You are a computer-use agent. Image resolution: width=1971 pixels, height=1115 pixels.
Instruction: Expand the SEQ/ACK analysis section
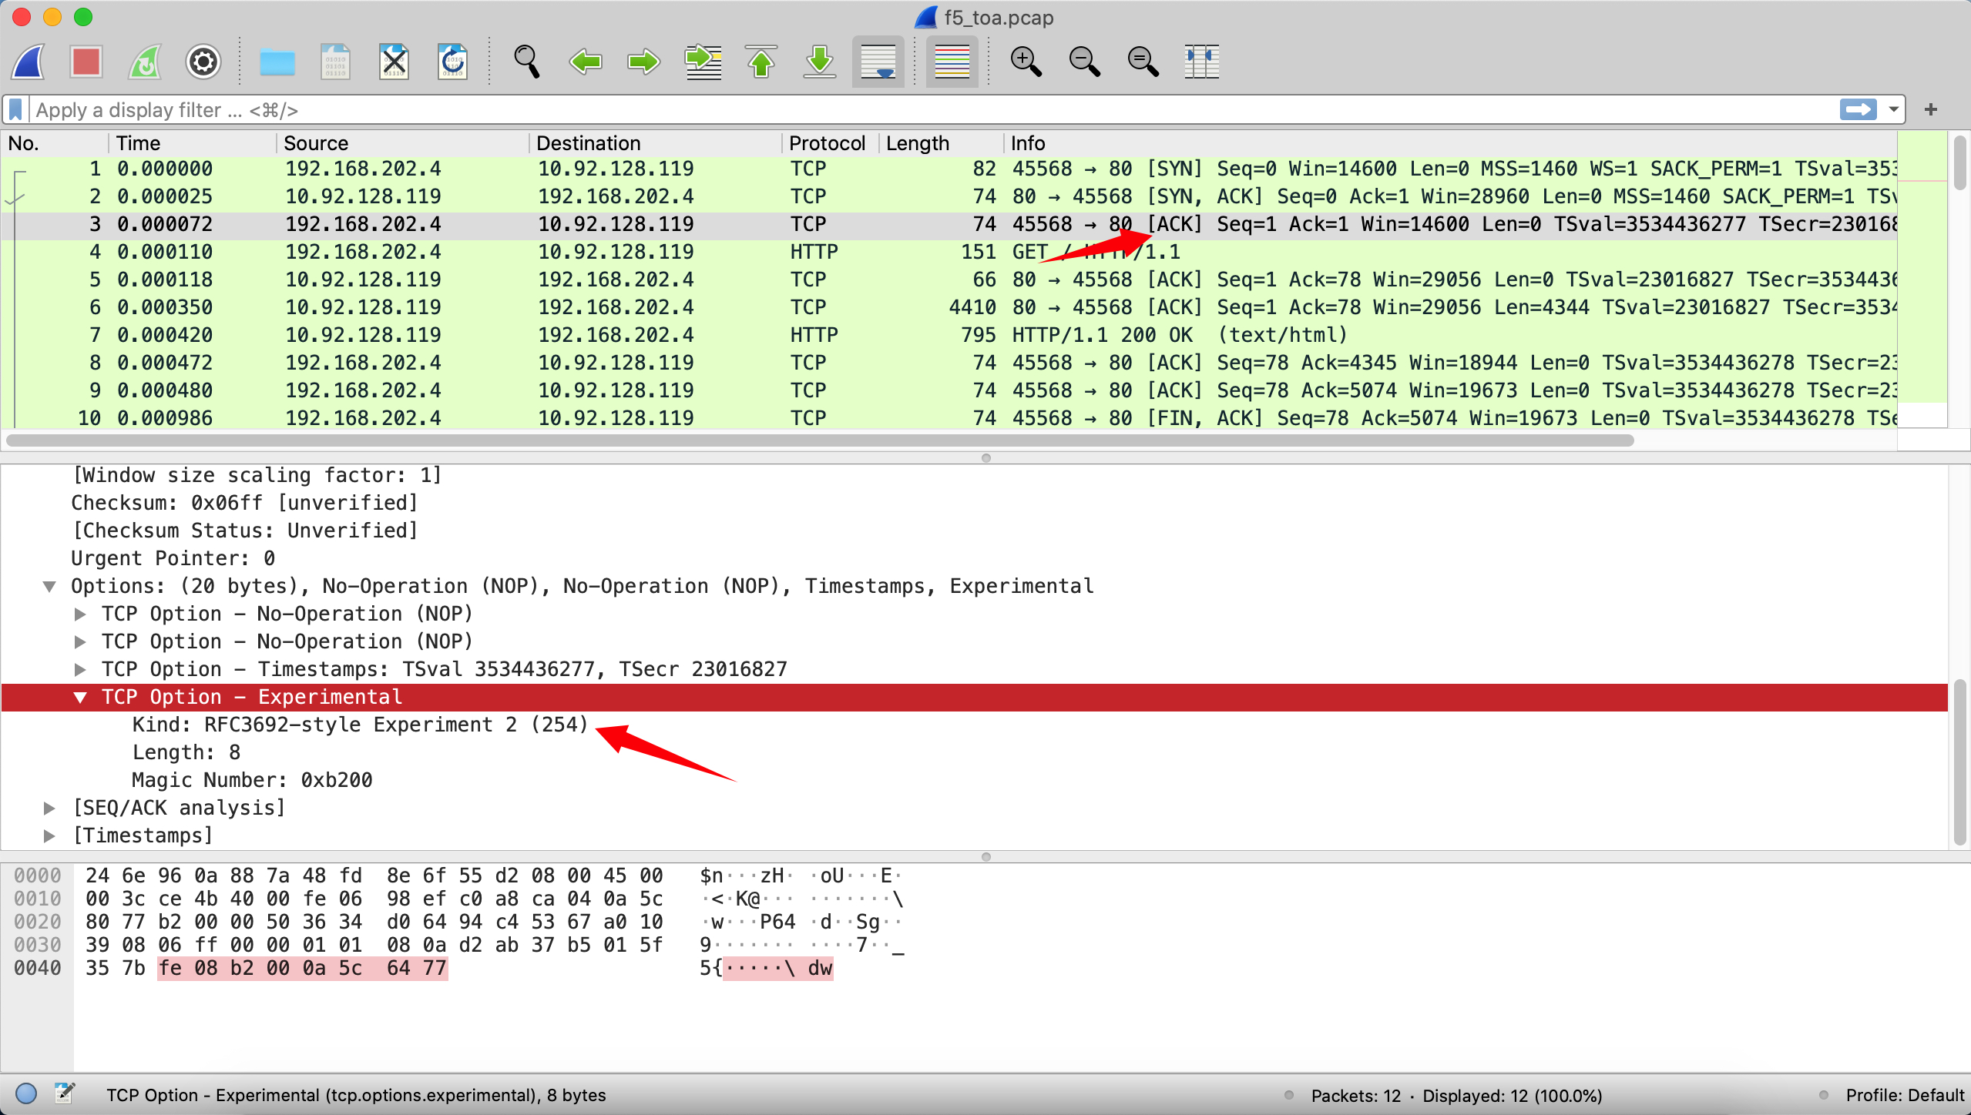click(x=51, y=807)
